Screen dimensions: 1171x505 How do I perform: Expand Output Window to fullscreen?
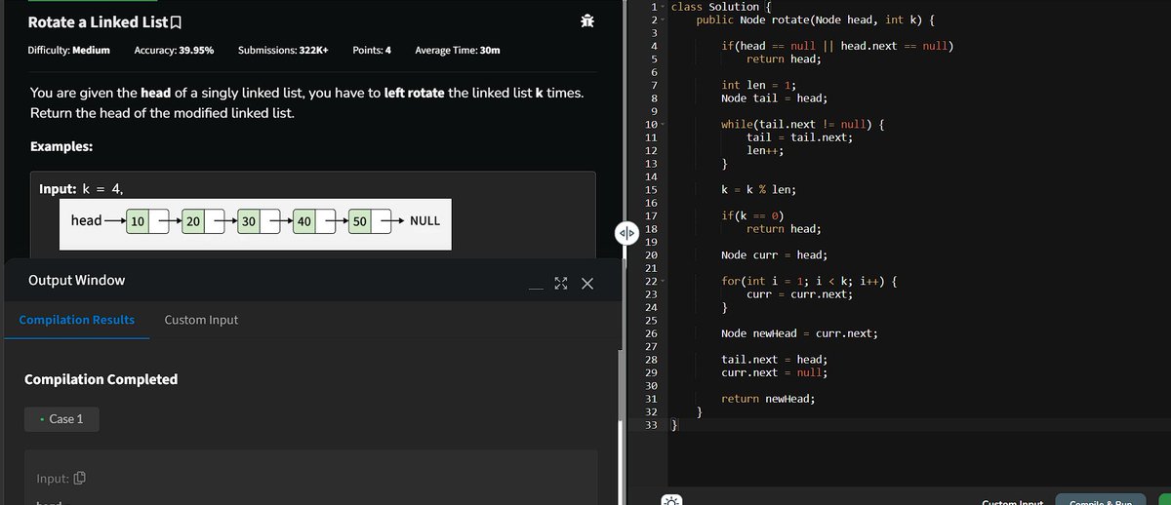[561, 284]
